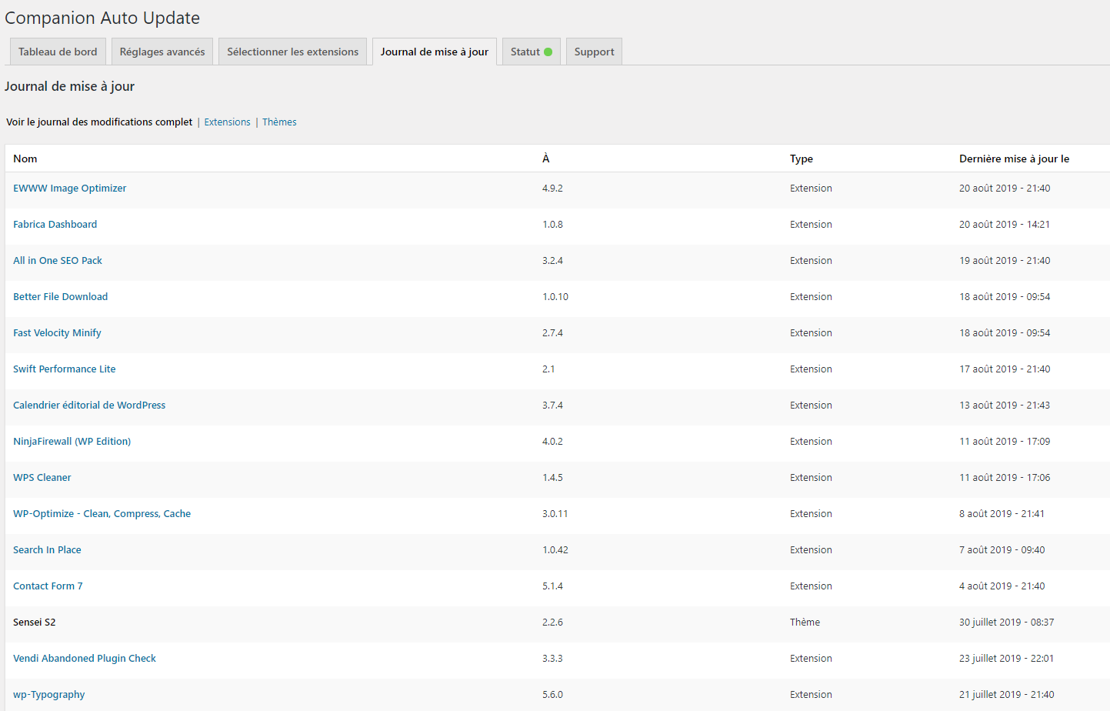This screenshot has height=711, width=1110.
Task: Click version 4.9.2 cell
Action: point(552,188)
